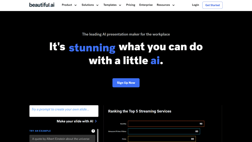Open the Pricing page

click(x=131, y=5)
